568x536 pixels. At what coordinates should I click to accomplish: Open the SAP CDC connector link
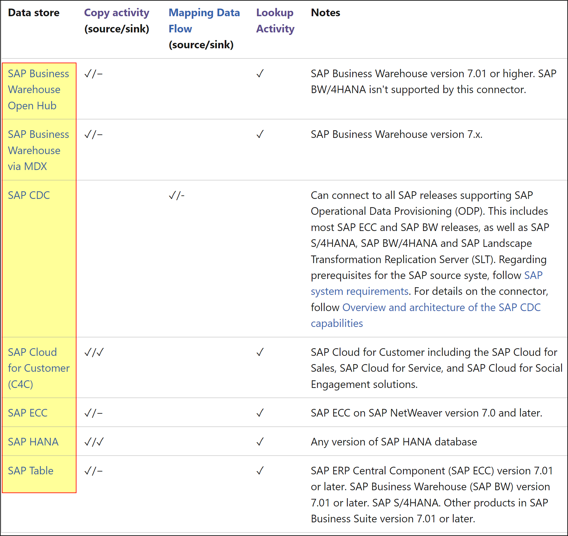click(29, 195)
